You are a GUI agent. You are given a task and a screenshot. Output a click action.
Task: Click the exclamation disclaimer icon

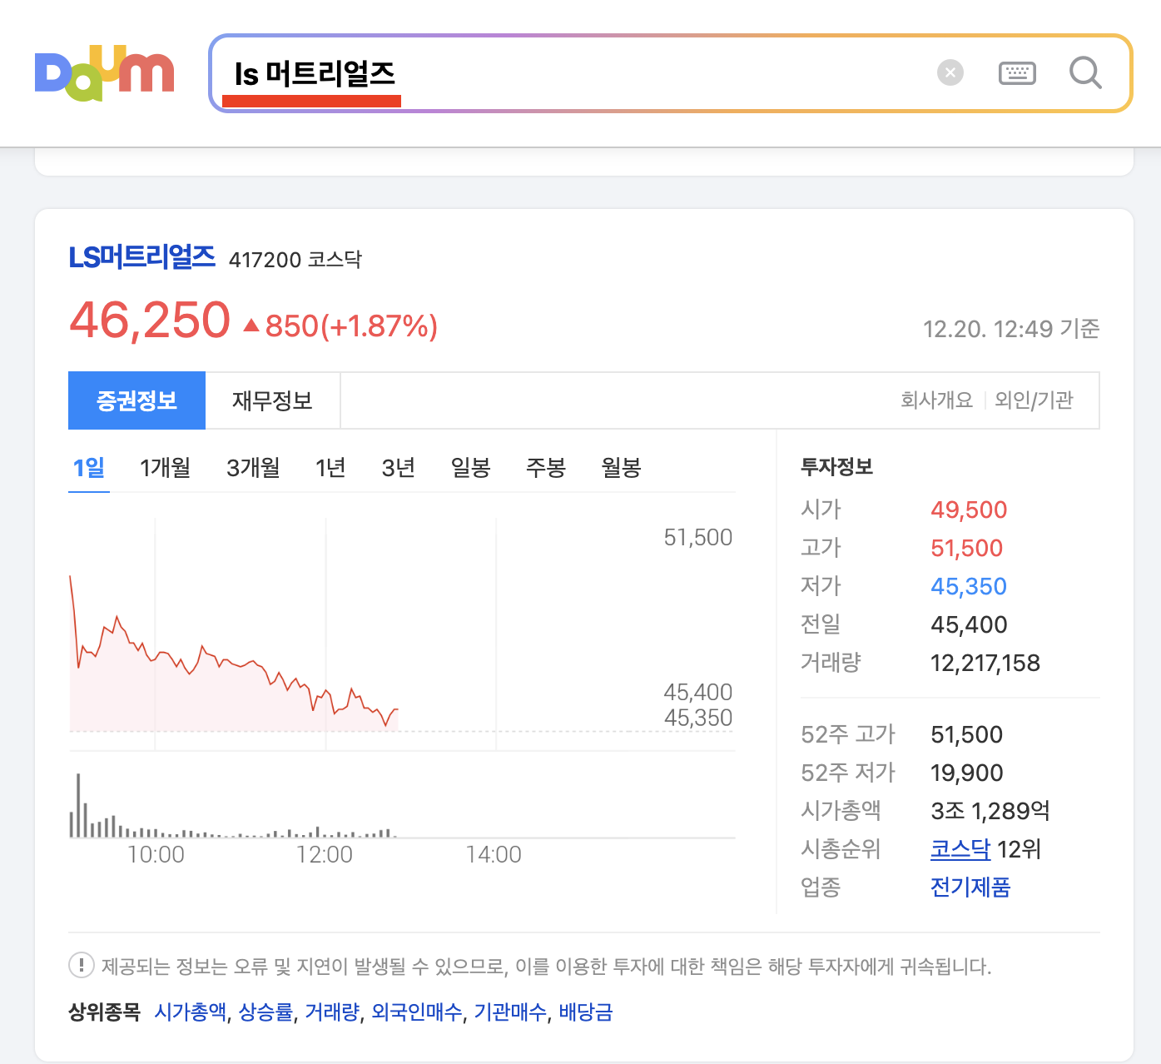click(x=80, y=966)
